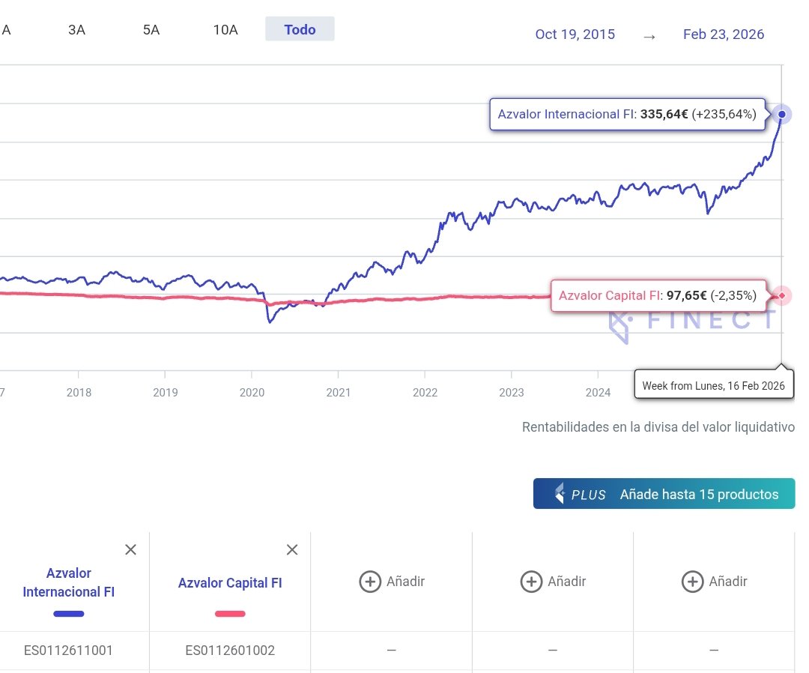809x673 pixels.
Task: Select the Todo time range tab
Action: coord(300,29)
